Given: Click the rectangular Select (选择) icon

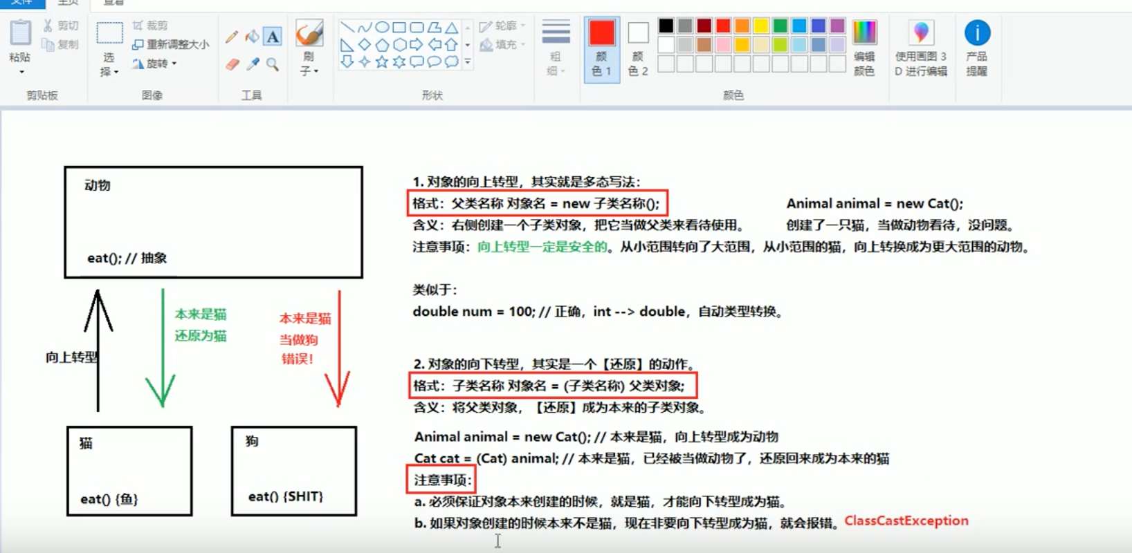Looking at the screenshot, I should coord(109,33).
